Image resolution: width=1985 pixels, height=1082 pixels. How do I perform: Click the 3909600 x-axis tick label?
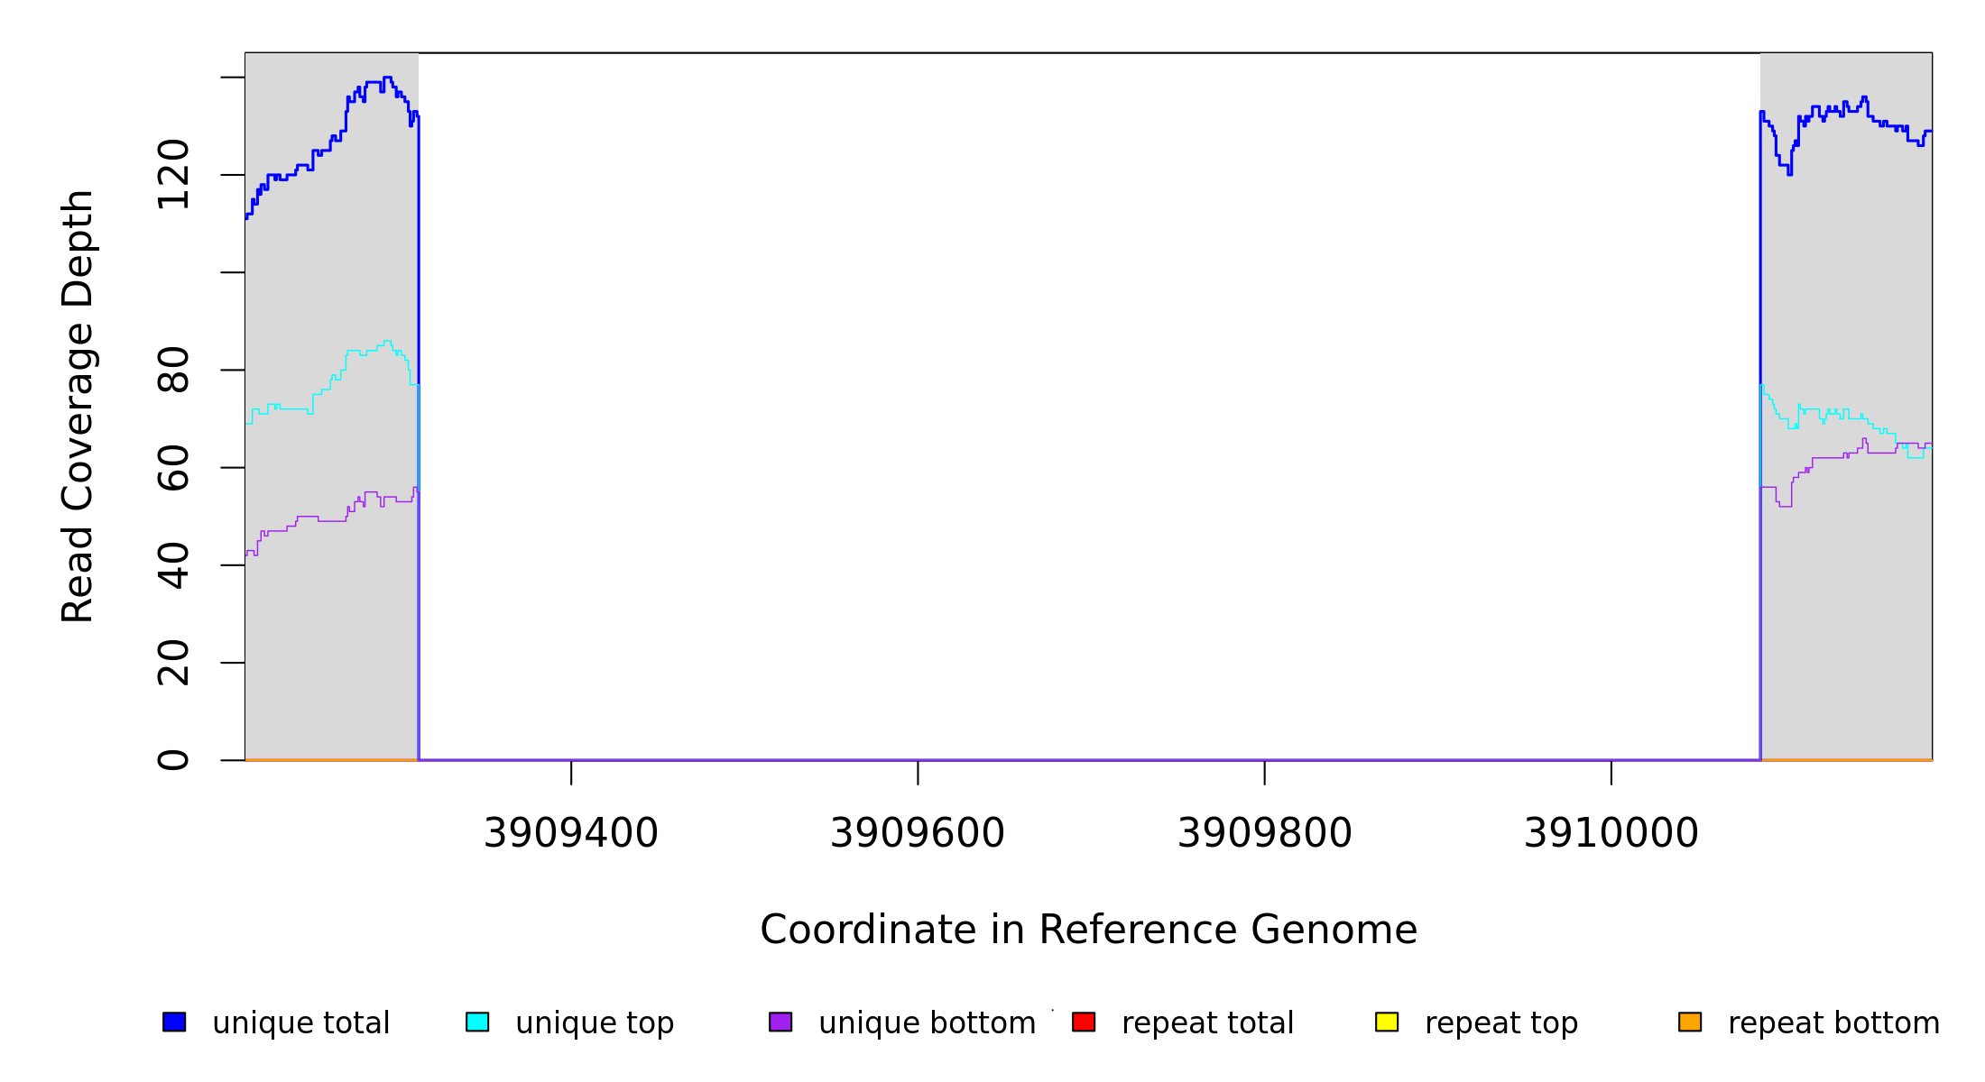tap(918, 833)
